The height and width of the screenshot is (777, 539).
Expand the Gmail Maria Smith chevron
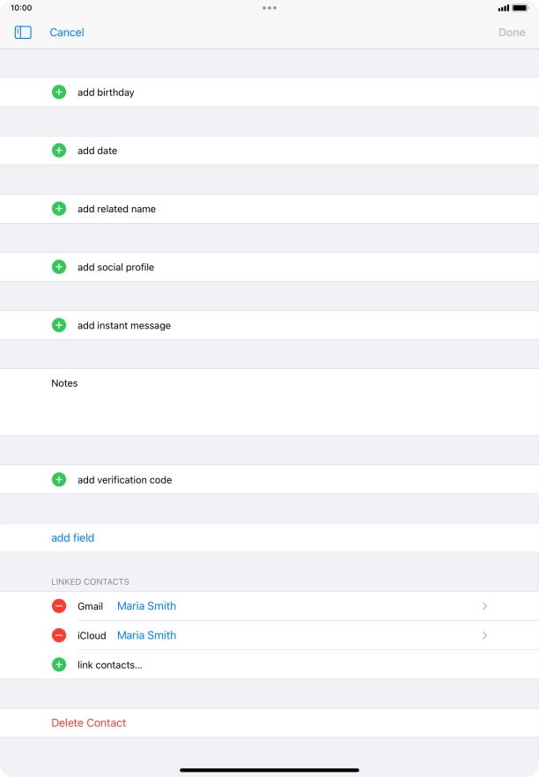[x=484, y=606]
